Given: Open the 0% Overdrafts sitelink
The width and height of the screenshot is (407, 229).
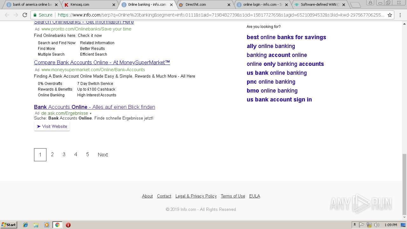Looking at the screenshot, I should point(50,84).
